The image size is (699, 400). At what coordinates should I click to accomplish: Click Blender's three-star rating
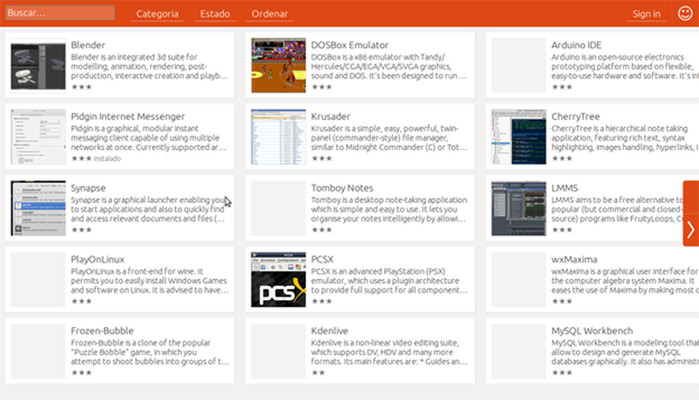click(x=82, y=86)
